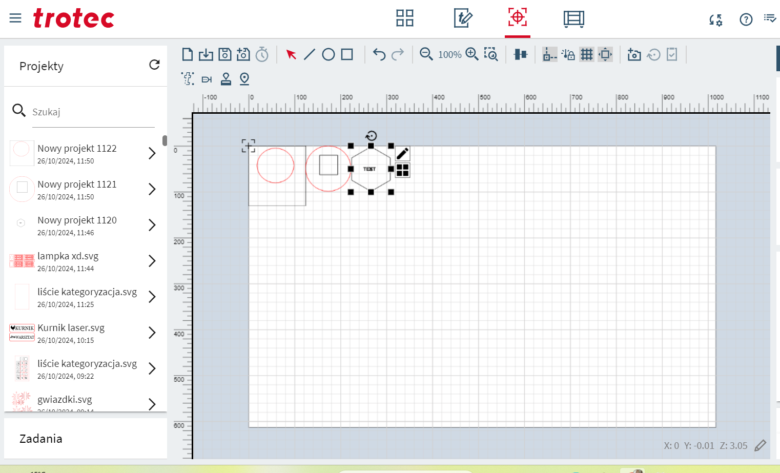Open Nowy projekt 1121 project name
This screenshot has width=780, height=473.
tap(77, 184)
